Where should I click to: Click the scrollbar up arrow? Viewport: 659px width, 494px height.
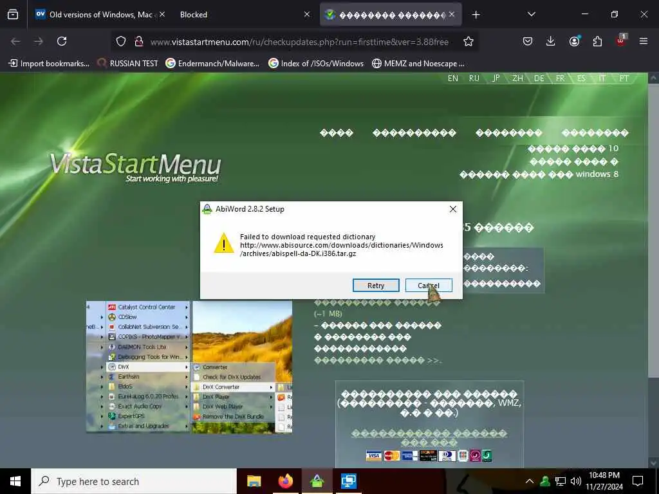[x=653, y=78]
